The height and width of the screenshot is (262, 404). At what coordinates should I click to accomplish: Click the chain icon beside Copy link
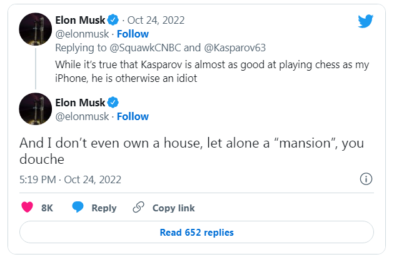[139, 208]
